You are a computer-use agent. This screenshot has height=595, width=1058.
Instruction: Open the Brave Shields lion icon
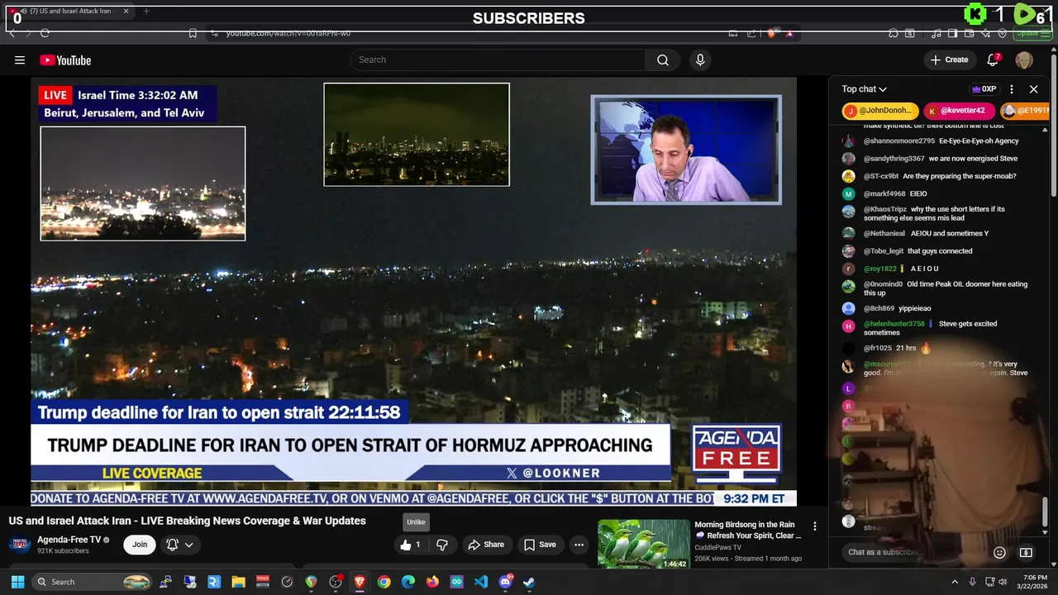point(771,33)
